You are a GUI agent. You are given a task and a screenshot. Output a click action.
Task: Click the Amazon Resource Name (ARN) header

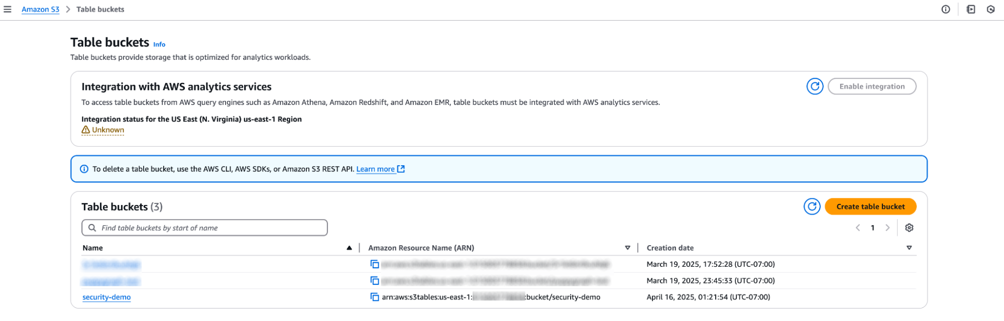click(x=421, y=248)
